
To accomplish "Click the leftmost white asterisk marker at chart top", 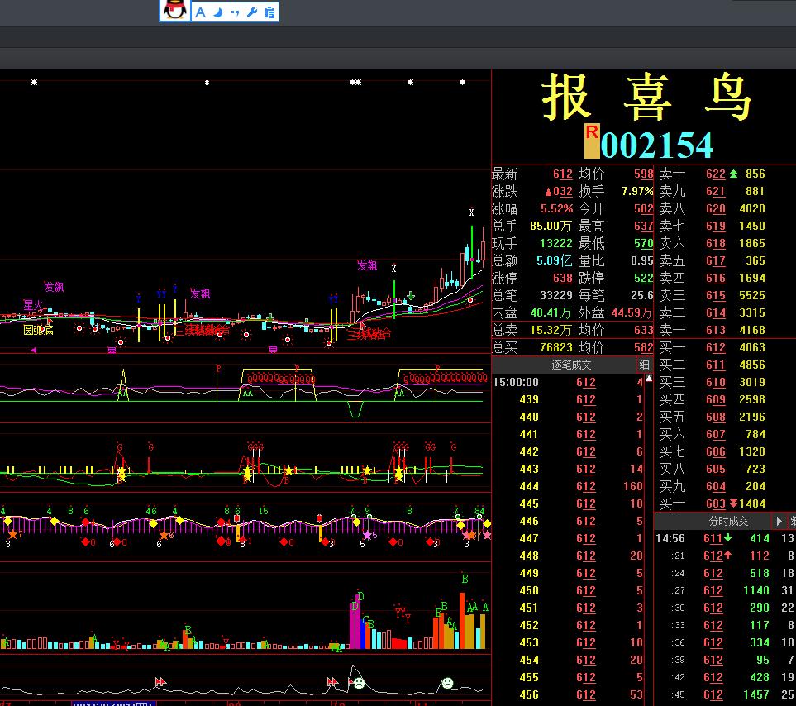I will [35, 82].
